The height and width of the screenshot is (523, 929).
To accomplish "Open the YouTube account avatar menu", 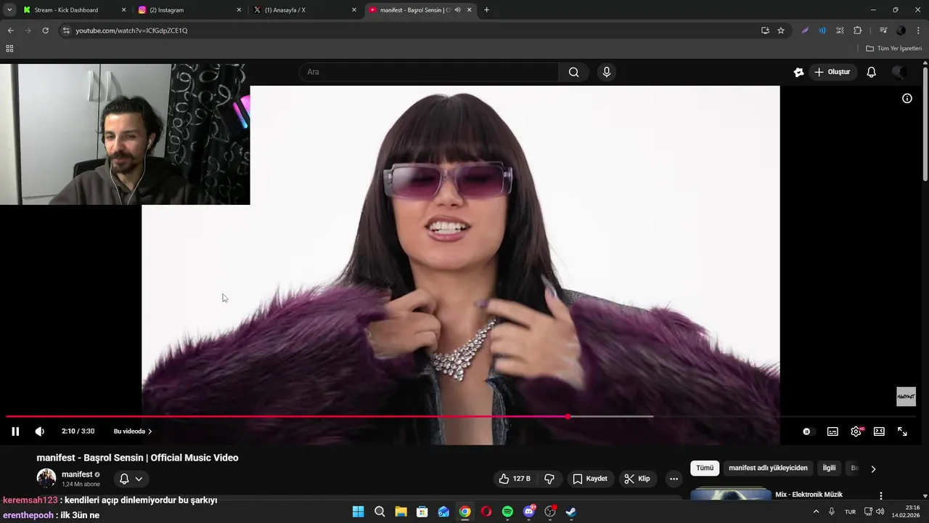I will tap(899, 72).
